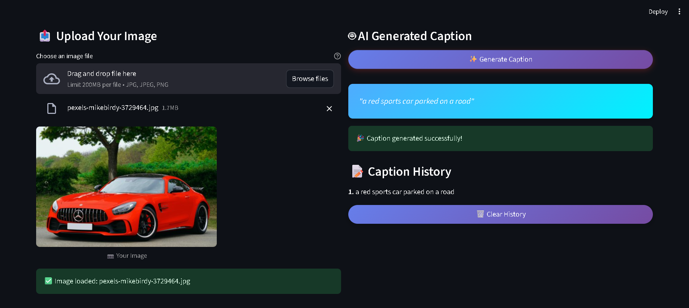
Task: Click the 'Your Image' caption text
Action: [x=132, y=256]
